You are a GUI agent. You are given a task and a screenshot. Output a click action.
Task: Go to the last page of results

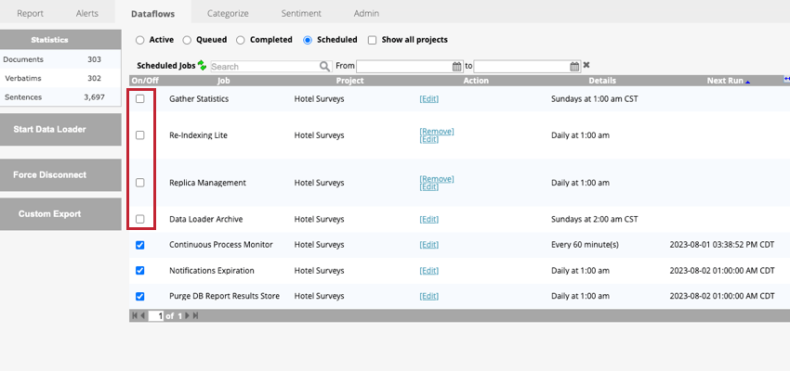[x=195, y=316]
